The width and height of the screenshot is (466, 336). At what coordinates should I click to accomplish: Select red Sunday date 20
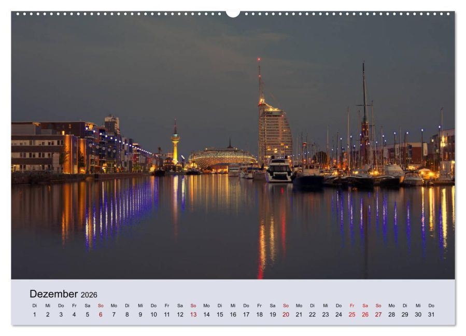[x=286, y=314]
